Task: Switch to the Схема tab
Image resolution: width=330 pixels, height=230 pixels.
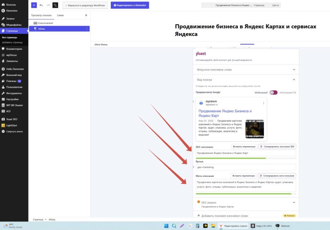Action: (60, 15)
